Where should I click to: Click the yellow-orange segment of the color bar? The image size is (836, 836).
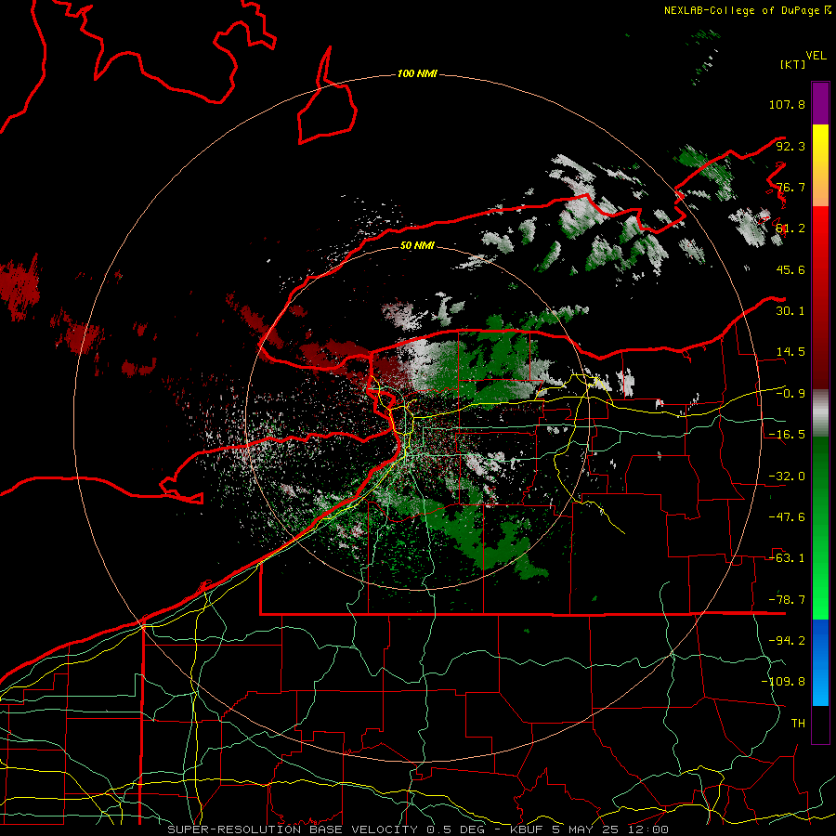tap(820, 165)
